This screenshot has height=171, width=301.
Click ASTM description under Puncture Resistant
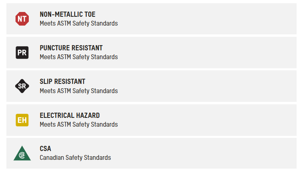pos(79,57)
